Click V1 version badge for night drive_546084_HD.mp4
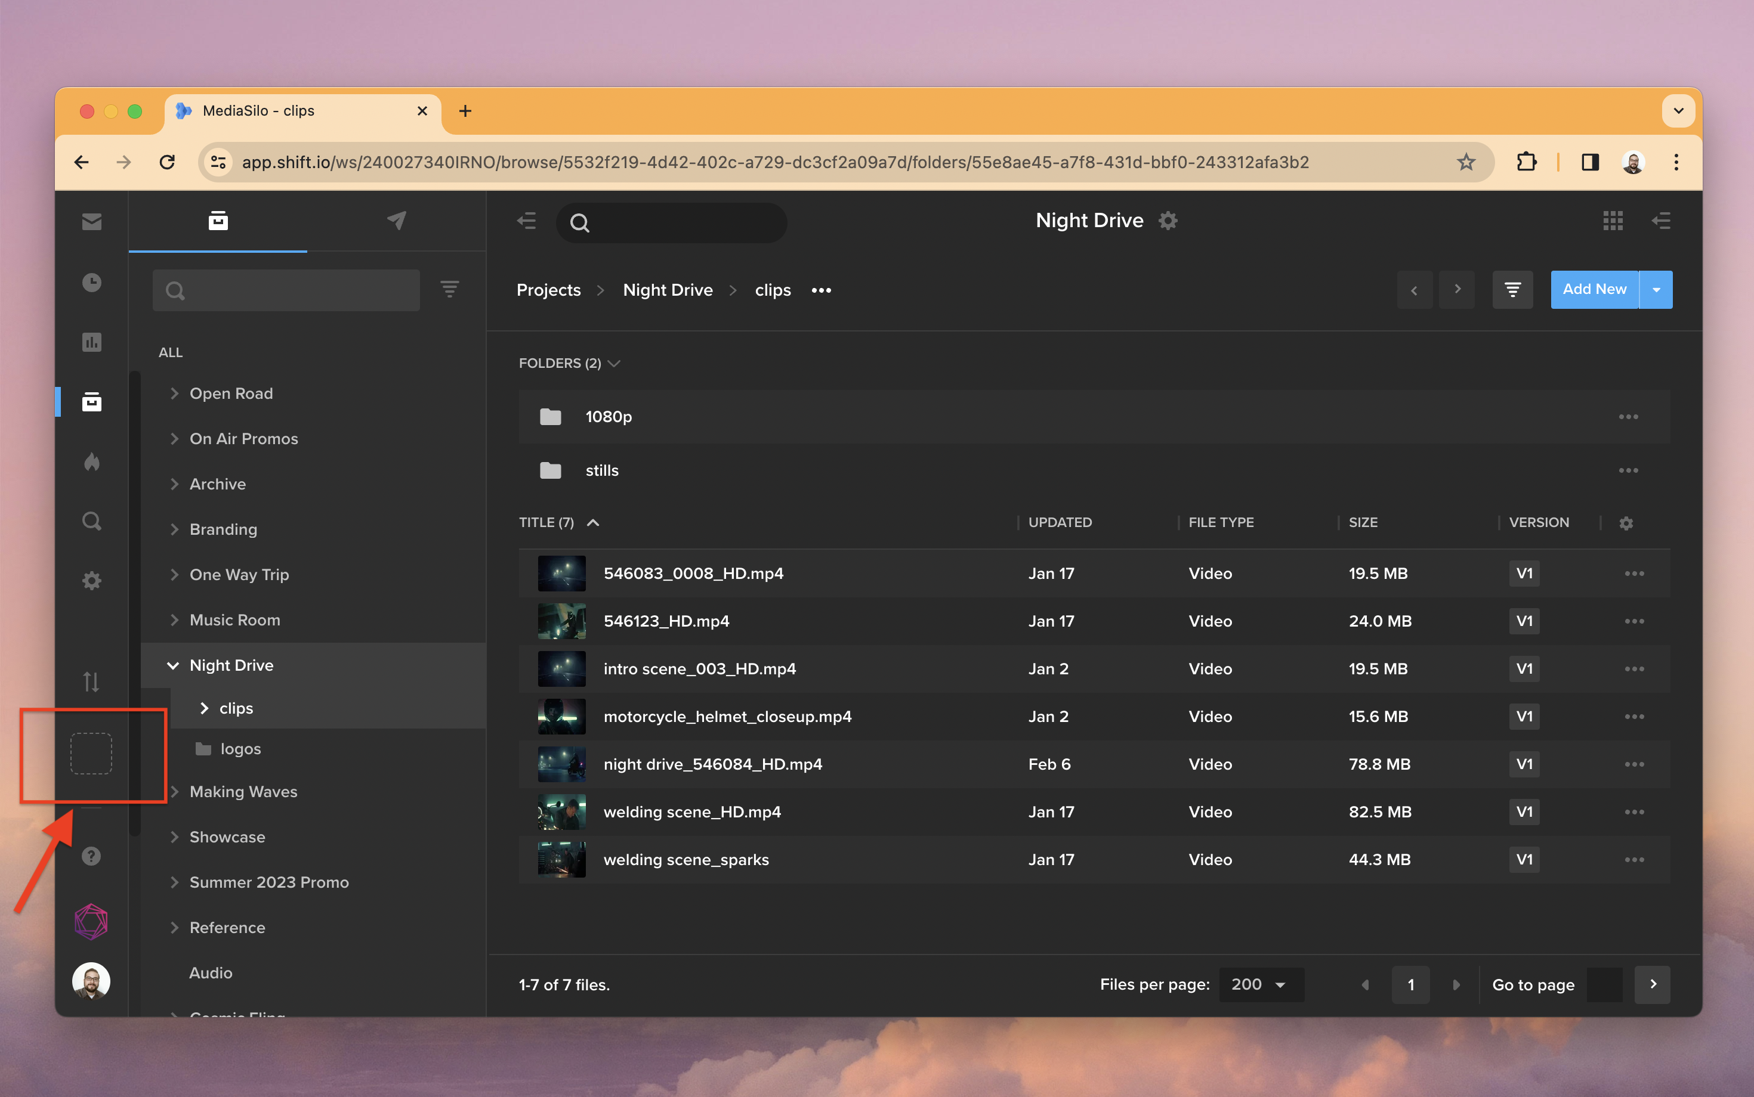Viewport: 1754px width, 1097px height. 1524,764
